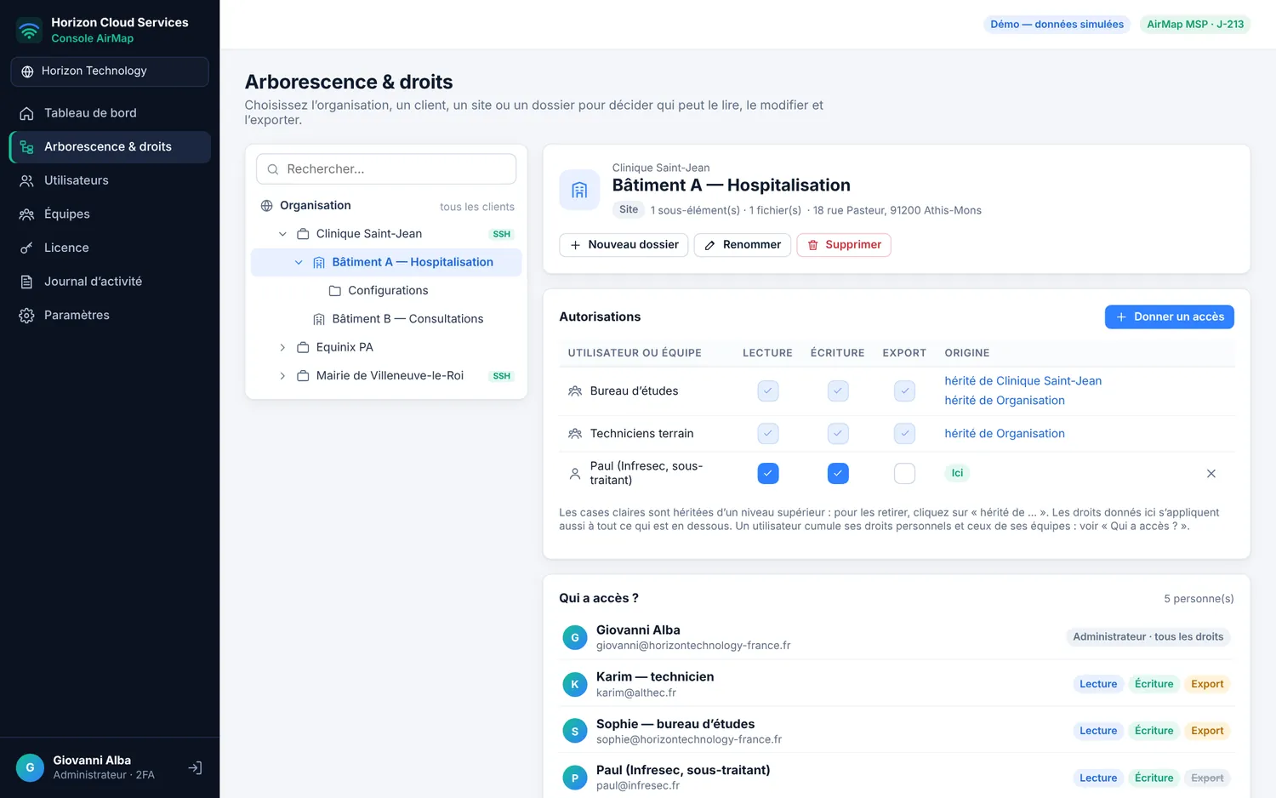Remove Paul's access with X icon
1276x798 pixels.
point(1211,473)
